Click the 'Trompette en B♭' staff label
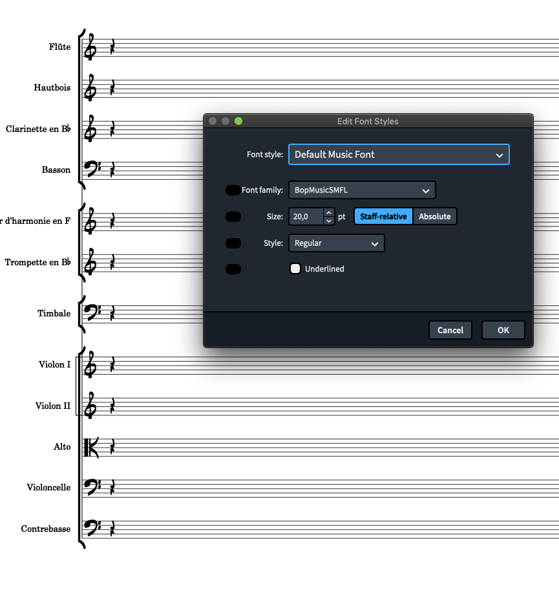Image resolution: width=559 pixels, height=603 pixels. point(37,262)
